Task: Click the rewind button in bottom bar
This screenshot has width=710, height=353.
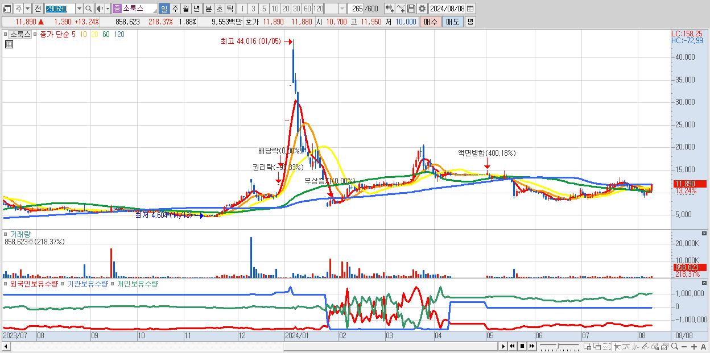Action: [512, 346]
